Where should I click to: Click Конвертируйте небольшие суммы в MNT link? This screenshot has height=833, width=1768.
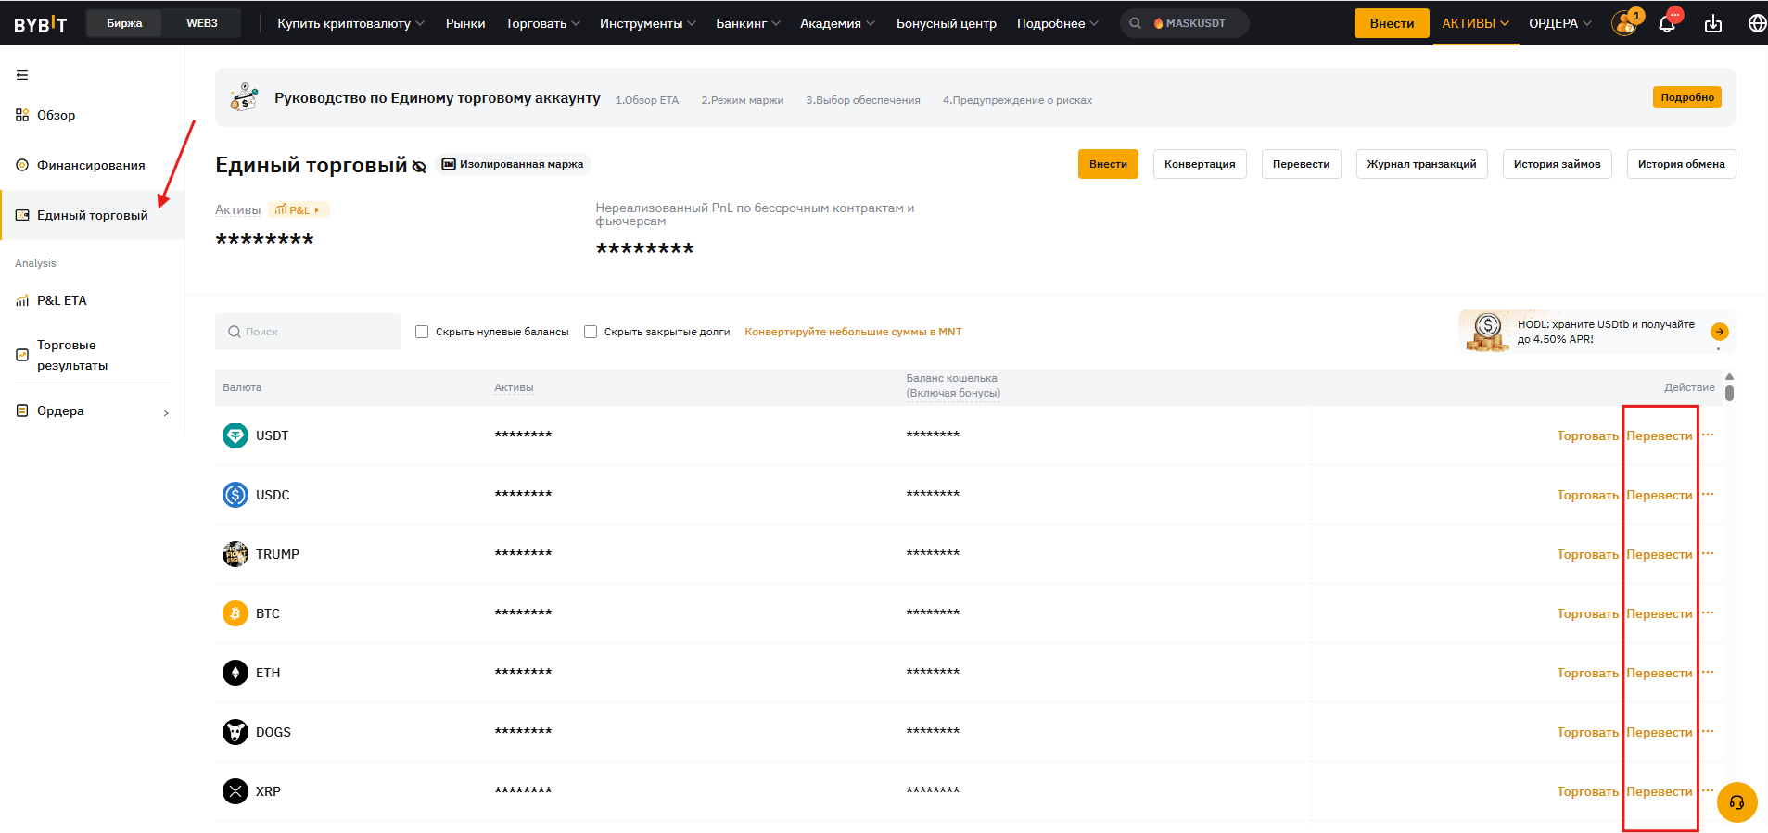853,332
